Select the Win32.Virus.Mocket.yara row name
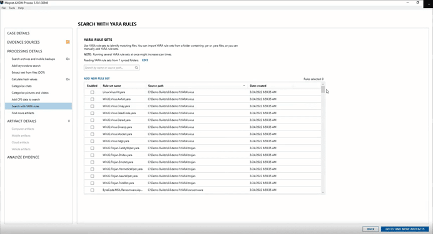Image resolution: width=433 pixels, height=234 pixels. tap(118, 134)
